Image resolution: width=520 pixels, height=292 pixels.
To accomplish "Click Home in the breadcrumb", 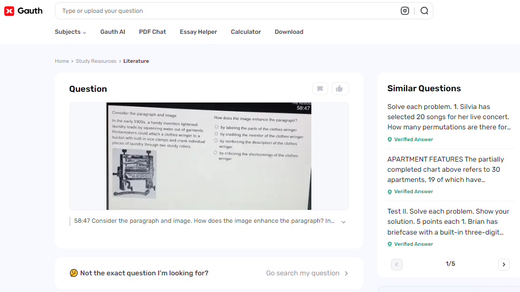I will coord(62,61).
